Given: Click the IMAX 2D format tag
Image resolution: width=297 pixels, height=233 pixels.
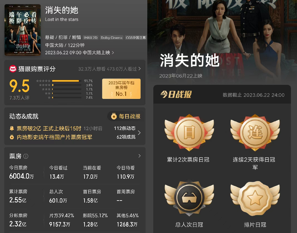Looking at the screenshot, I should tap(91, 38).
